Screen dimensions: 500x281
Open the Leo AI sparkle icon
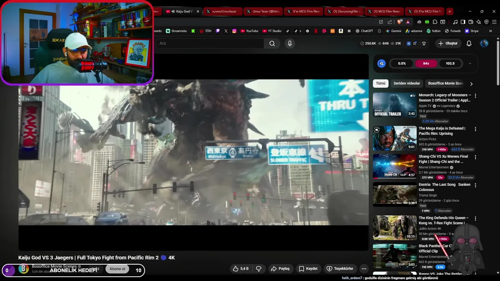479,22
